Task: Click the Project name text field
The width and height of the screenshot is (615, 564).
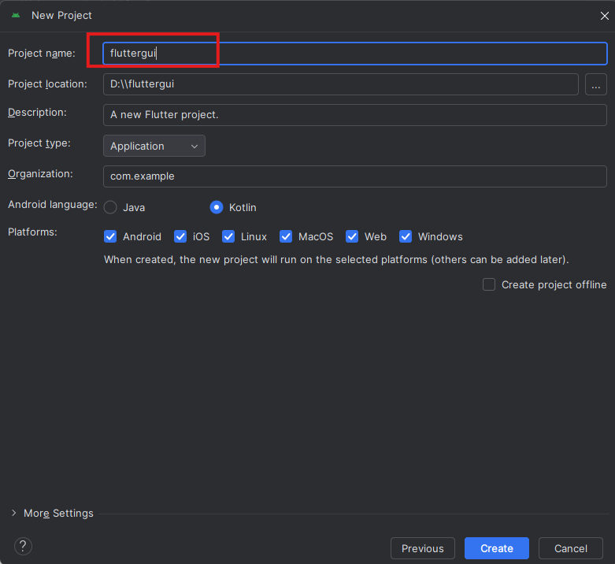Action: click(354, 54)
